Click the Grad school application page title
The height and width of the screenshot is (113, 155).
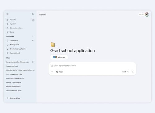point(73,51)
